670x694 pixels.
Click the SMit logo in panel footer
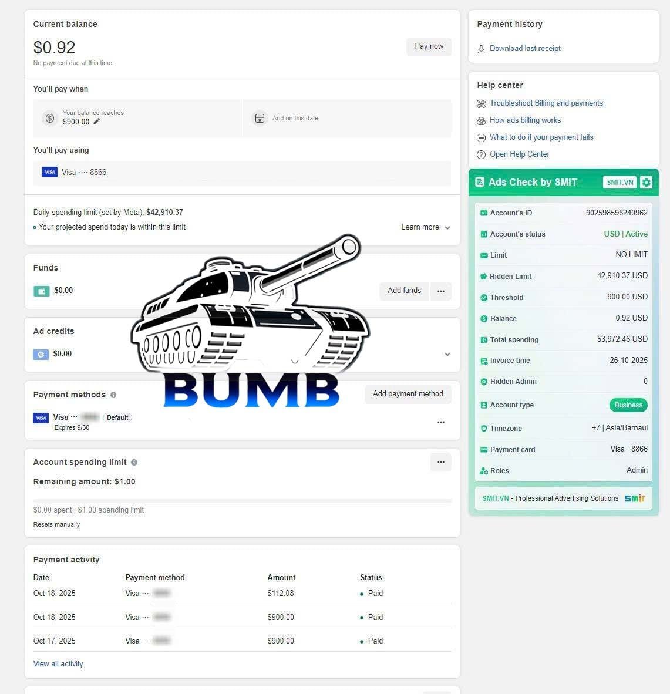coord(635,498)
